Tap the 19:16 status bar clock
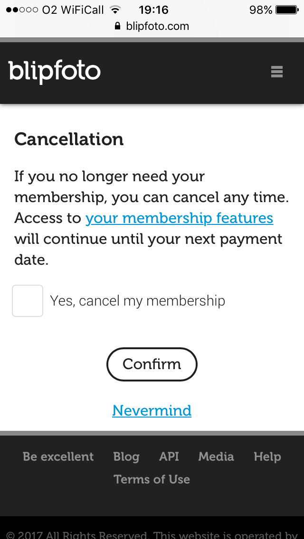This screenshot has height=539, width=304. (x=153, y=9)
